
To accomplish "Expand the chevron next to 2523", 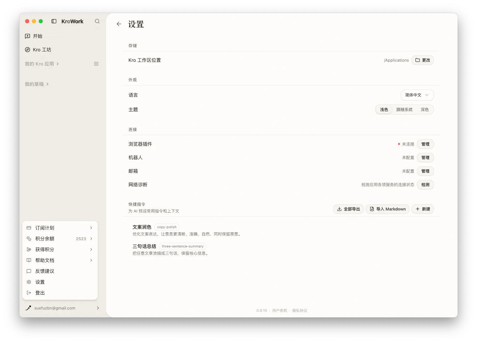I will tap(91, 239).
